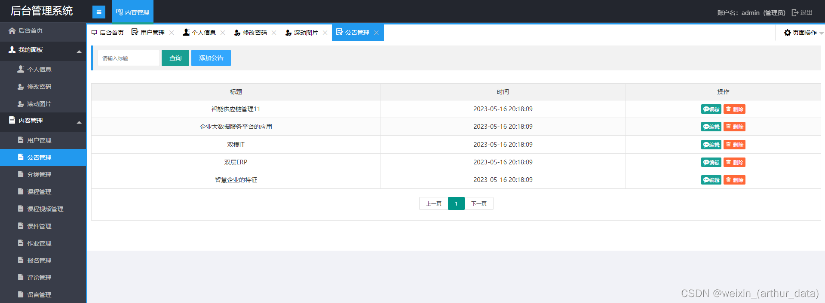Edit the 双层ERP announcement

point(711,162)
